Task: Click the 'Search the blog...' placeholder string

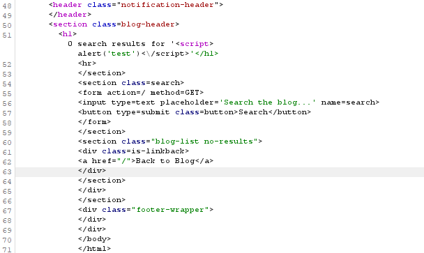Action: pos(267,102)
